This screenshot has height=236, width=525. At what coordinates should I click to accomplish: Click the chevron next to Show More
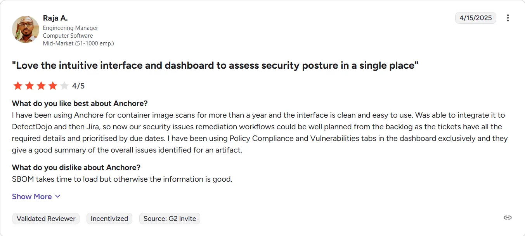tap(57, 196)
